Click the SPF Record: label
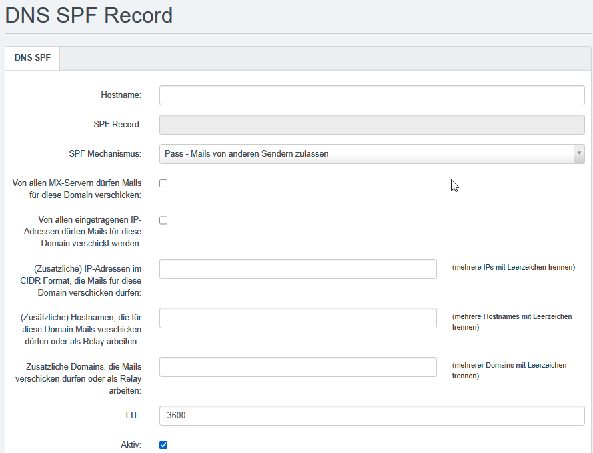Image resolution: width=593 pixels, height=453 pixels. [x=117, y=125]
